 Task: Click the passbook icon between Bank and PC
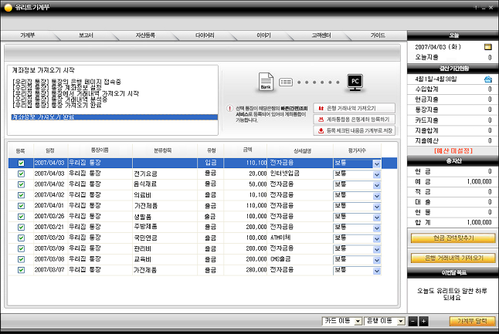(286, 83)
